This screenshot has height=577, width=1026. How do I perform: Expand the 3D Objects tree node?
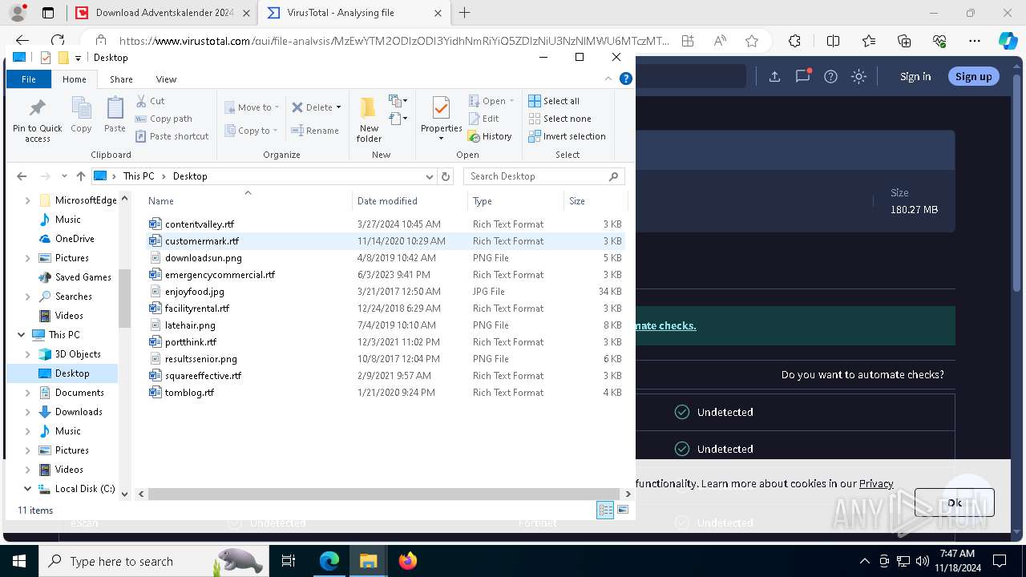[x=28, y=354]
